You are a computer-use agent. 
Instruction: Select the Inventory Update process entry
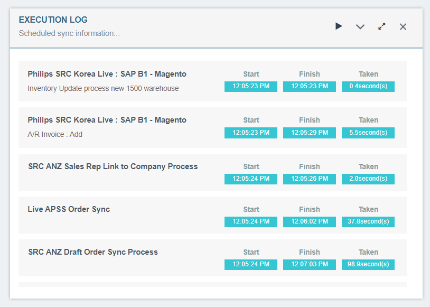[103, 88]
